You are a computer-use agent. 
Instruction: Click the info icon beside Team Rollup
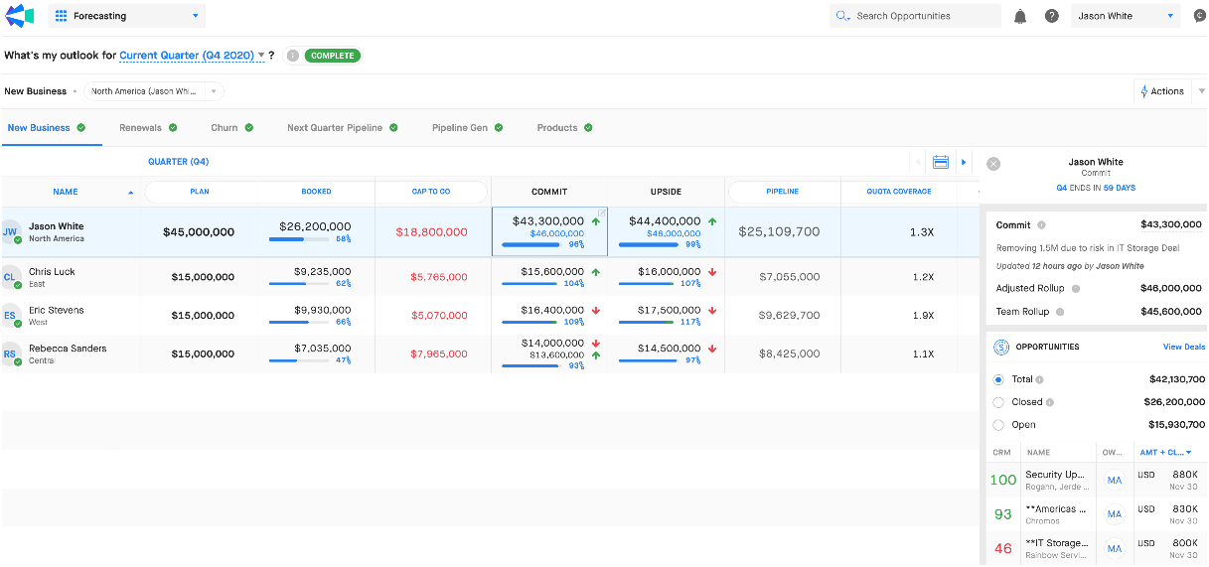[1059, 312]
